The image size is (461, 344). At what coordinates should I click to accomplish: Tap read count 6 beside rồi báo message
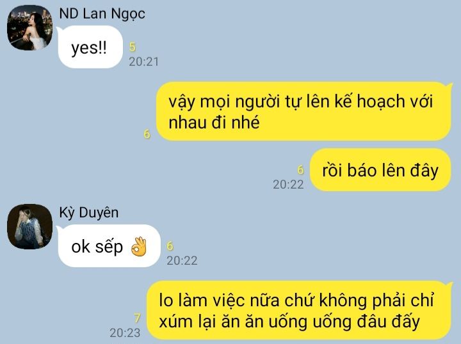[x=300, y=169]
